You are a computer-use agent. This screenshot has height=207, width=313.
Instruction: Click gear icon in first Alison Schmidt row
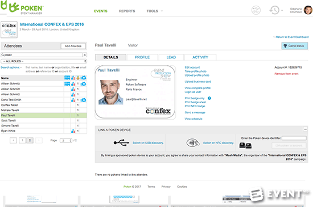pyautogui.click(x=84, y=84)
